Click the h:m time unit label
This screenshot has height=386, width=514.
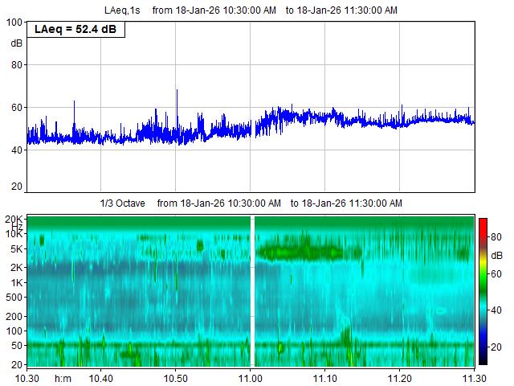[63, 377]
